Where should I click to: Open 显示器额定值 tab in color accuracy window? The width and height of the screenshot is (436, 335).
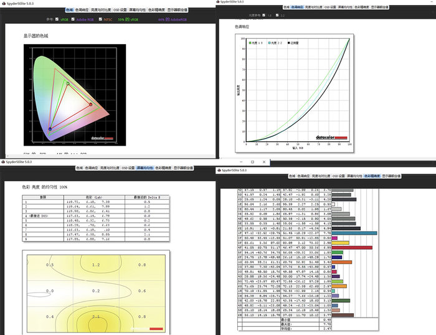[391, 176]
